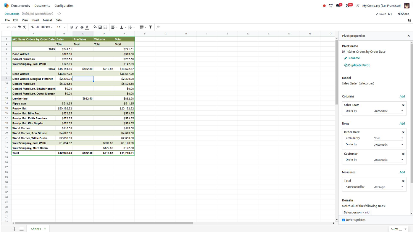Open the number format dropdown

click(49, 27)
